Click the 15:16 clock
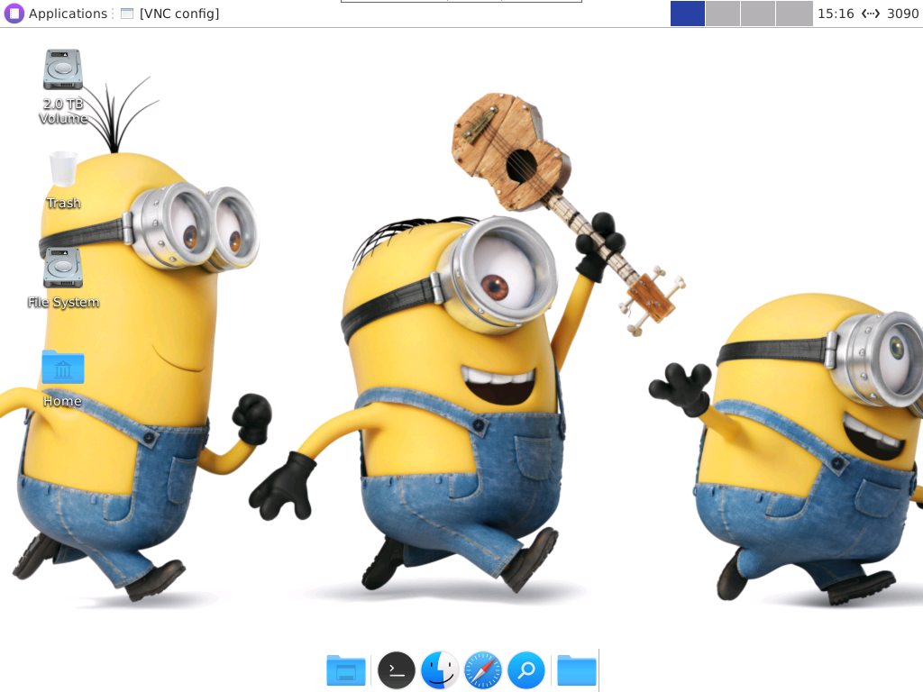Screen dimensions: 923x692 click(836, 14)
